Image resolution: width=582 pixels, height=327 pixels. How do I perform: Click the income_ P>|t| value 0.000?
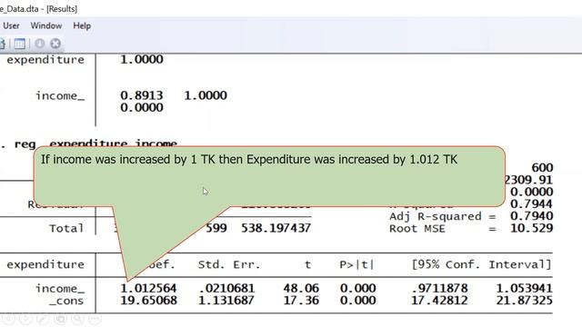pos(357,288)
